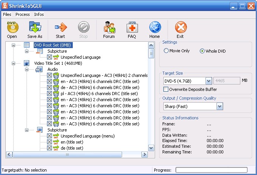Viewport: 257px width, 175px height.
Task: Collapse the Video Title Set Subpicture node
Action: (x=27, y=130)
